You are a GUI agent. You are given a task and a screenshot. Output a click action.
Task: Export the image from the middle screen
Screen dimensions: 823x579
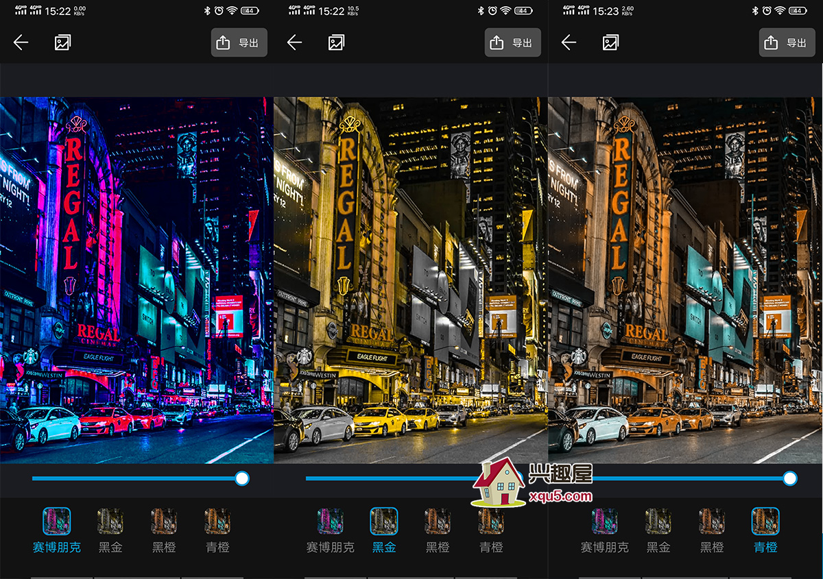512,42
